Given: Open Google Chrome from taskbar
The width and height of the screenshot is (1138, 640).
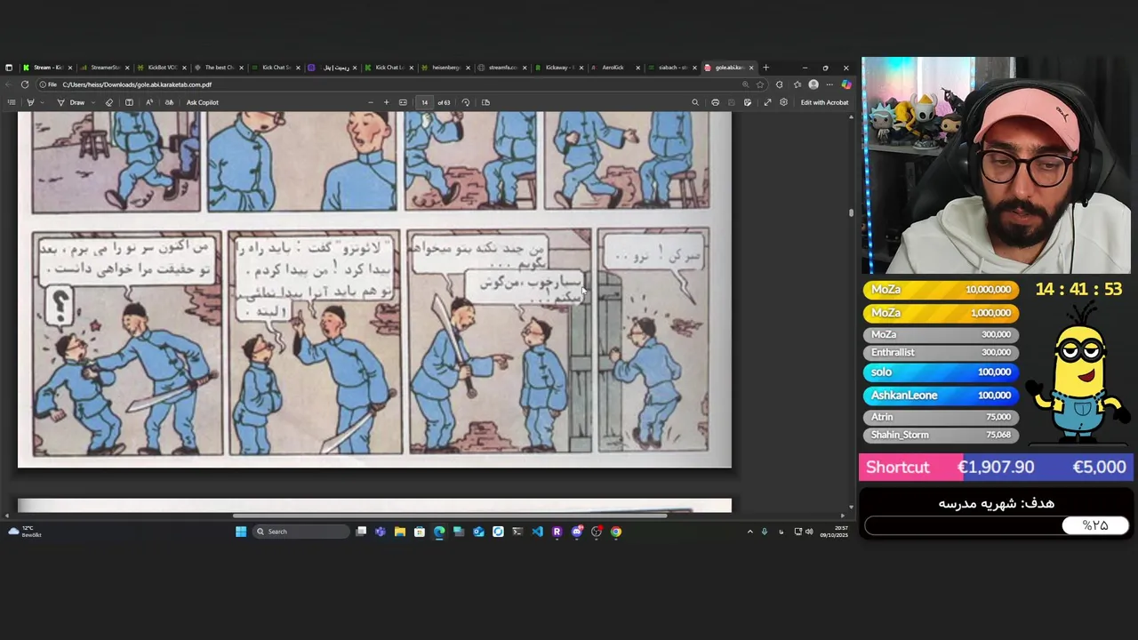Looking at the screenshot, I should click(x=616, y=532).
